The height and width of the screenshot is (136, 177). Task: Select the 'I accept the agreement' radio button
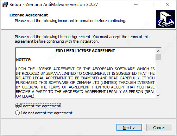pyautogui.click(x=17, y=106)
